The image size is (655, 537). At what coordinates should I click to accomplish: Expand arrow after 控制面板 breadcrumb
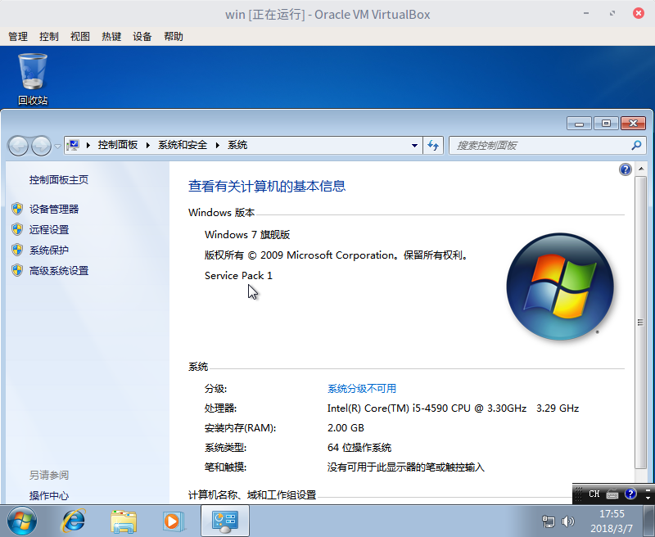(148, 146)
